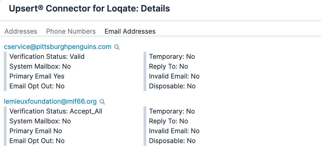
Task: Open the Phone Numbers tab
Action: (x=71, y=31)
